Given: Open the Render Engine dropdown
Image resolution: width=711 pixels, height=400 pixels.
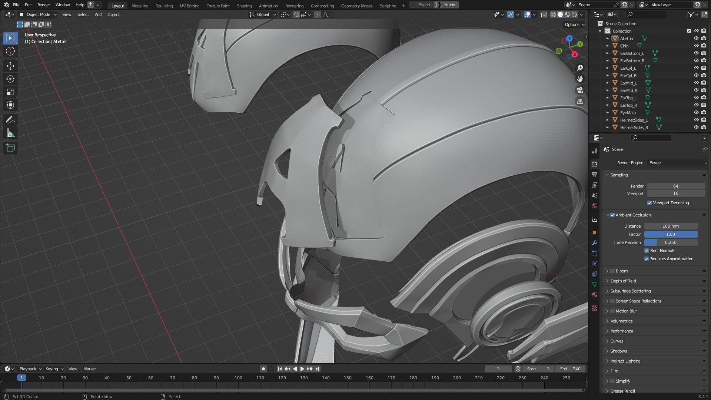Looking at the screenshot, I should (677, 163).
